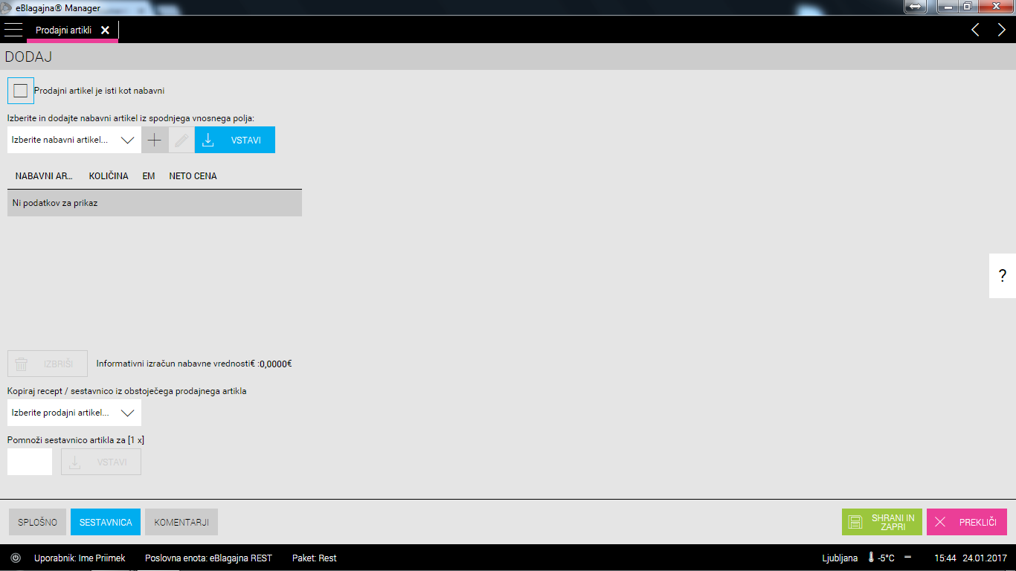The height and width of the screenshot is (571, 1016).
Task: Open the question mark help panel
Action: (1002, 276)
